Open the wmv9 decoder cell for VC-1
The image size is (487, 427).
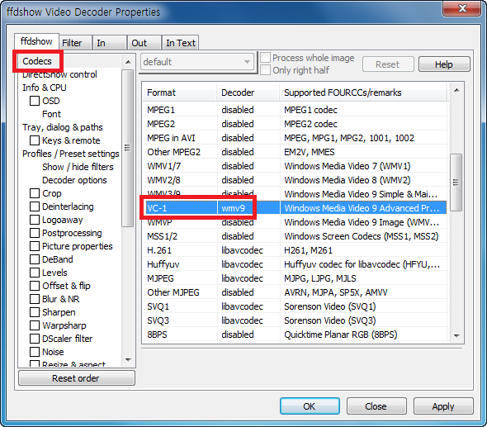tap(248, 208)
